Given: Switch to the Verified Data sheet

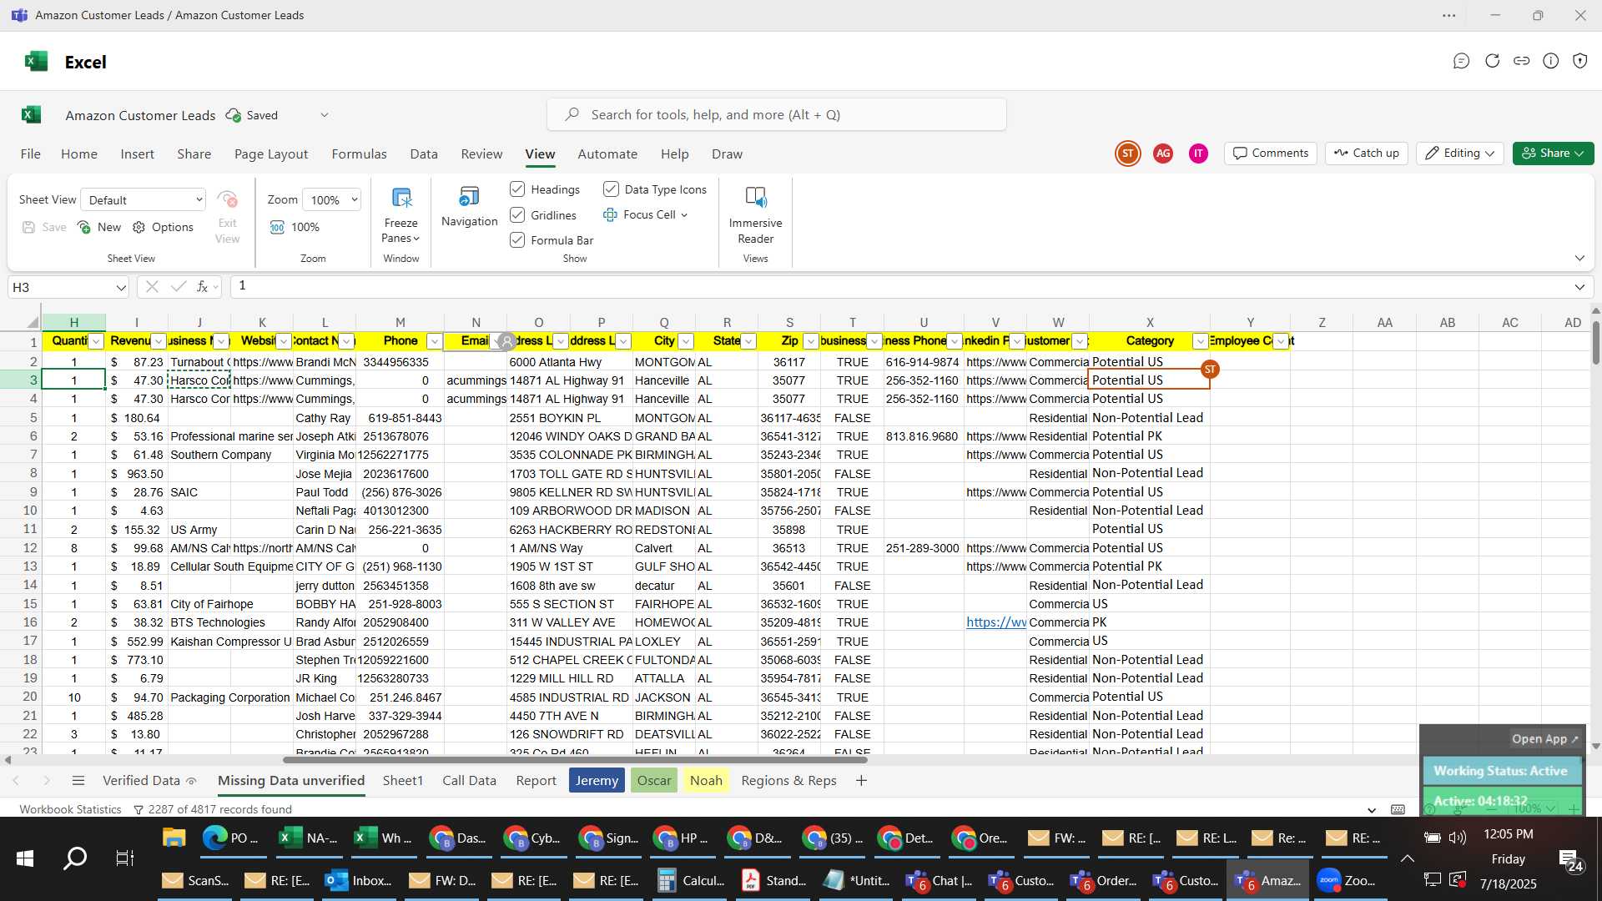Looking at the screenshot, I should point(141,781).
